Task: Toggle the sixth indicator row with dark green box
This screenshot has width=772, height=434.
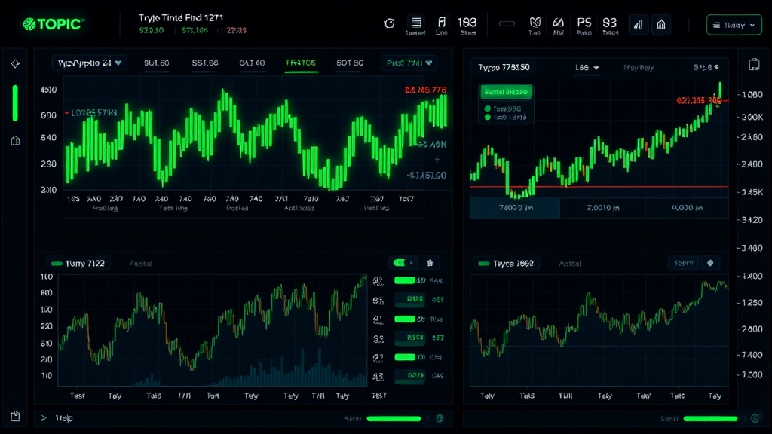Action: (409, 375)
